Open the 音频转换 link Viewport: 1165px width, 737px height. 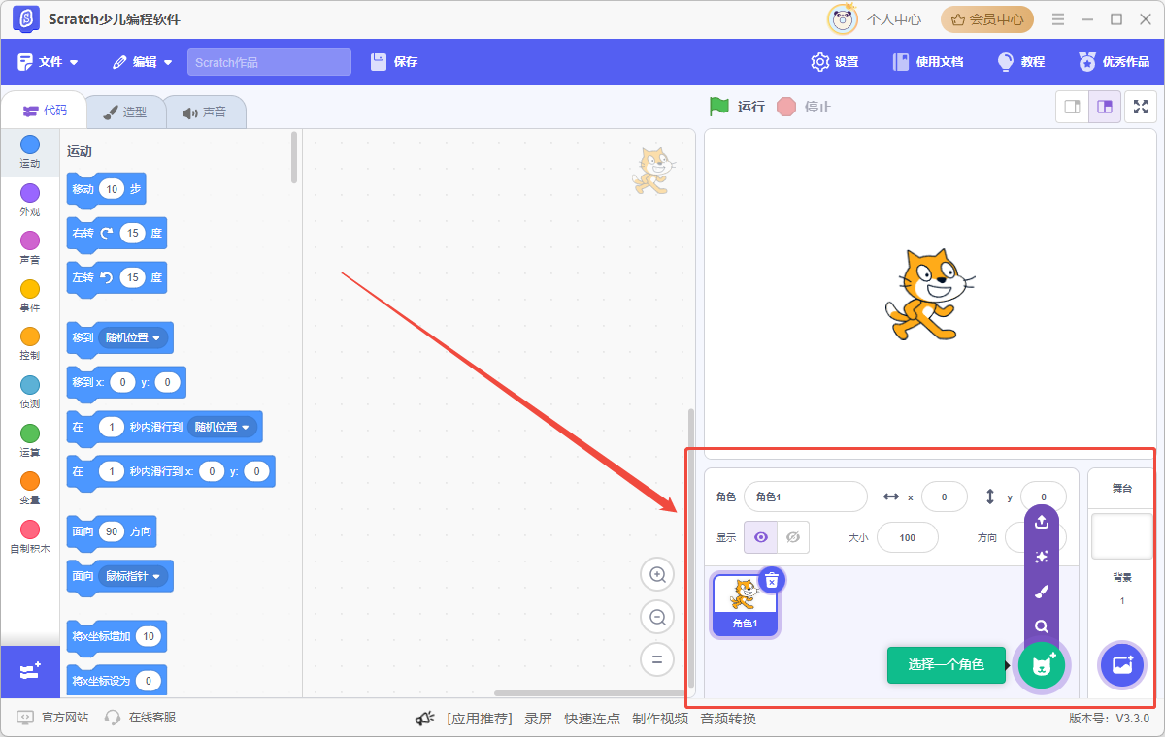[728, 719]
